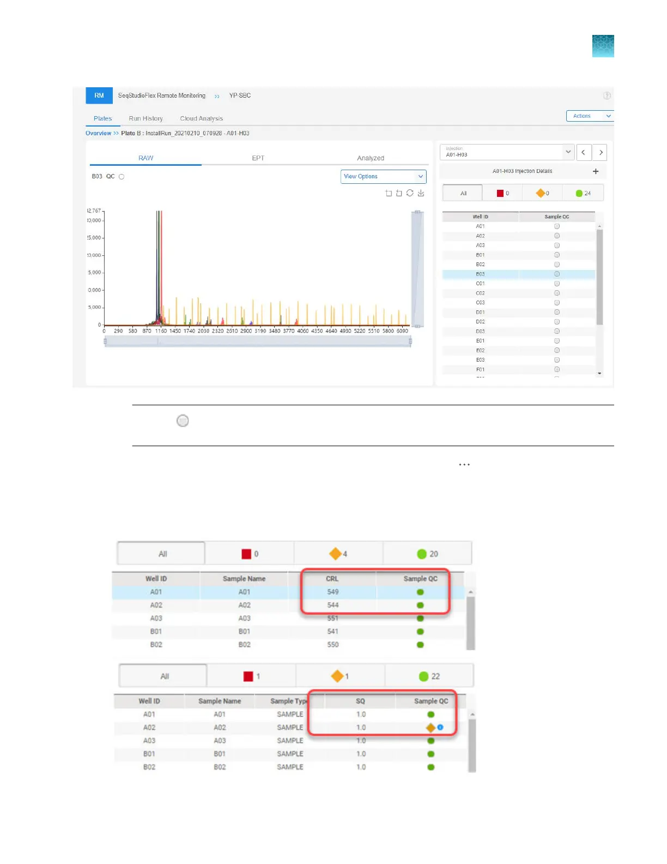The height and width of the screenshot is (864, 667).
Task: Click Sample QC icon for well A02 in Injection Details
Action: tap(557, 236)
